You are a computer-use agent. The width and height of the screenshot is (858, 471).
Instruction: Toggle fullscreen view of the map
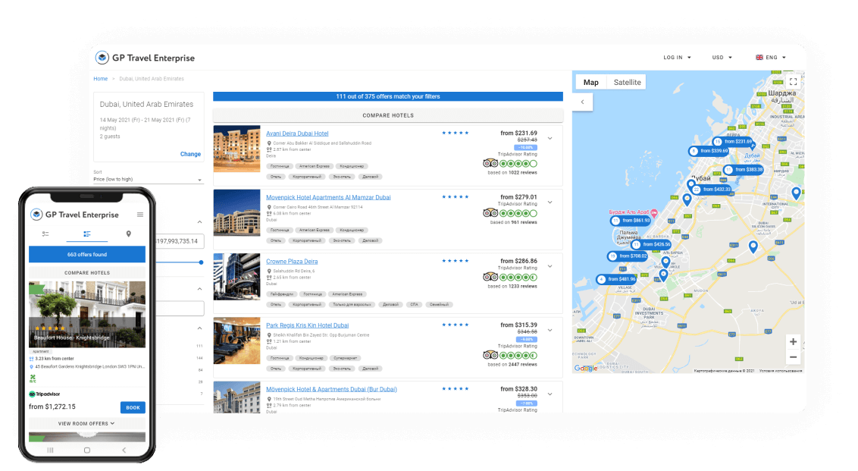(793, 82)
